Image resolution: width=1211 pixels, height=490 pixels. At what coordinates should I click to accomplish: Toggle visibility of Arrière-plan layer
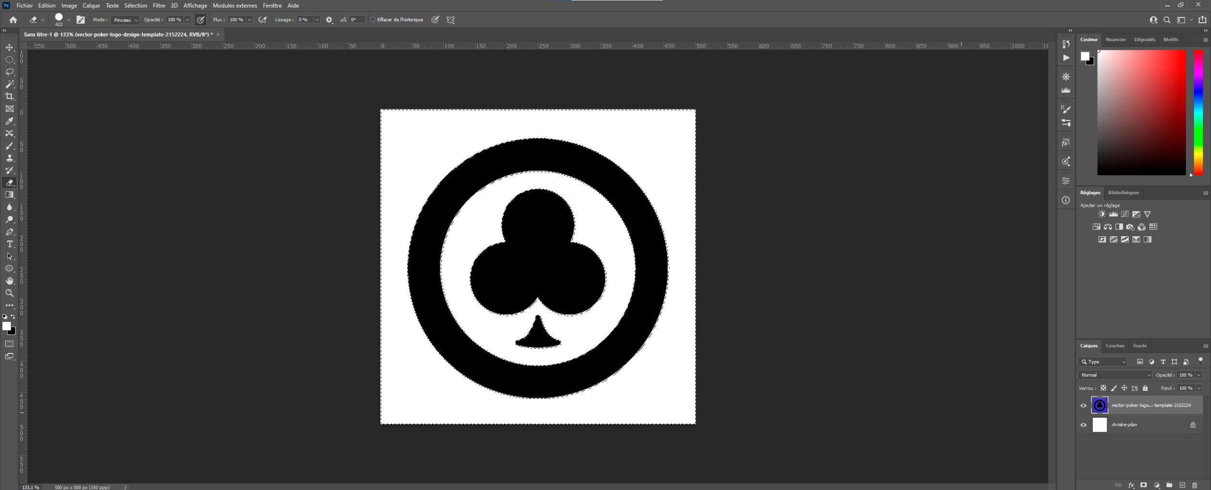(1084, 425)
